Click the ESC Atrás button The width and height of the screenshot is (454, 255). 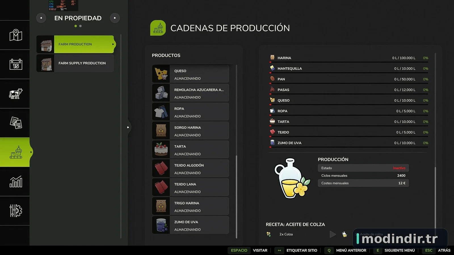436,250
